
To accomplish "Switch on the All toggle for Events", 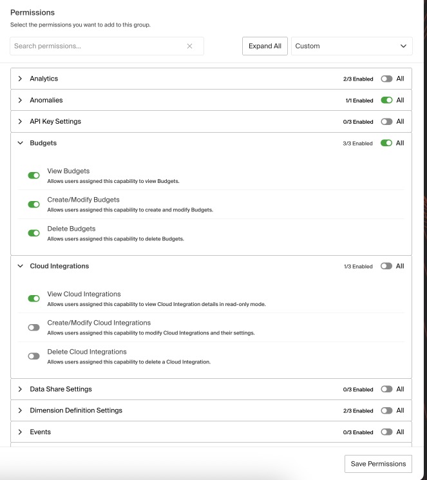I will [386, 432].
